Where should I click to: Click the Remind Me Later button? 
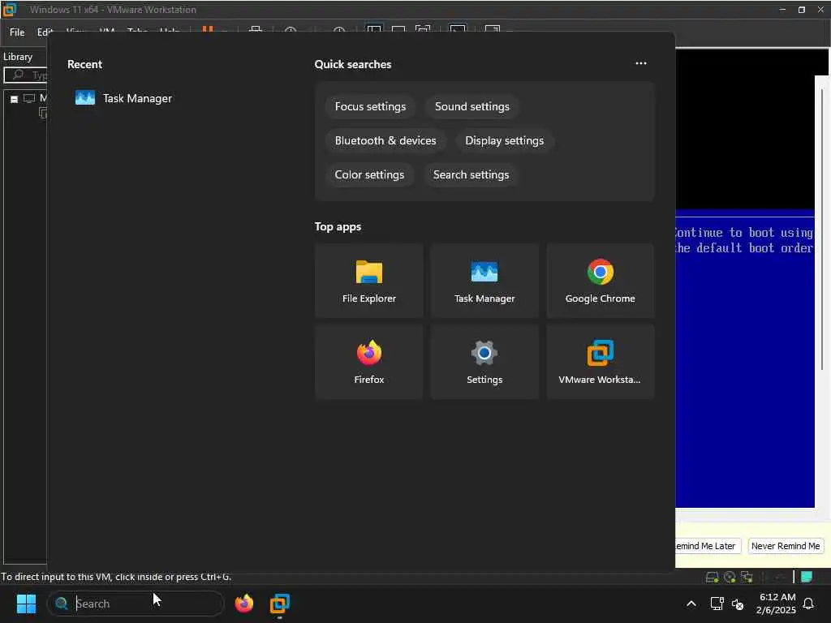pos(708,546)
